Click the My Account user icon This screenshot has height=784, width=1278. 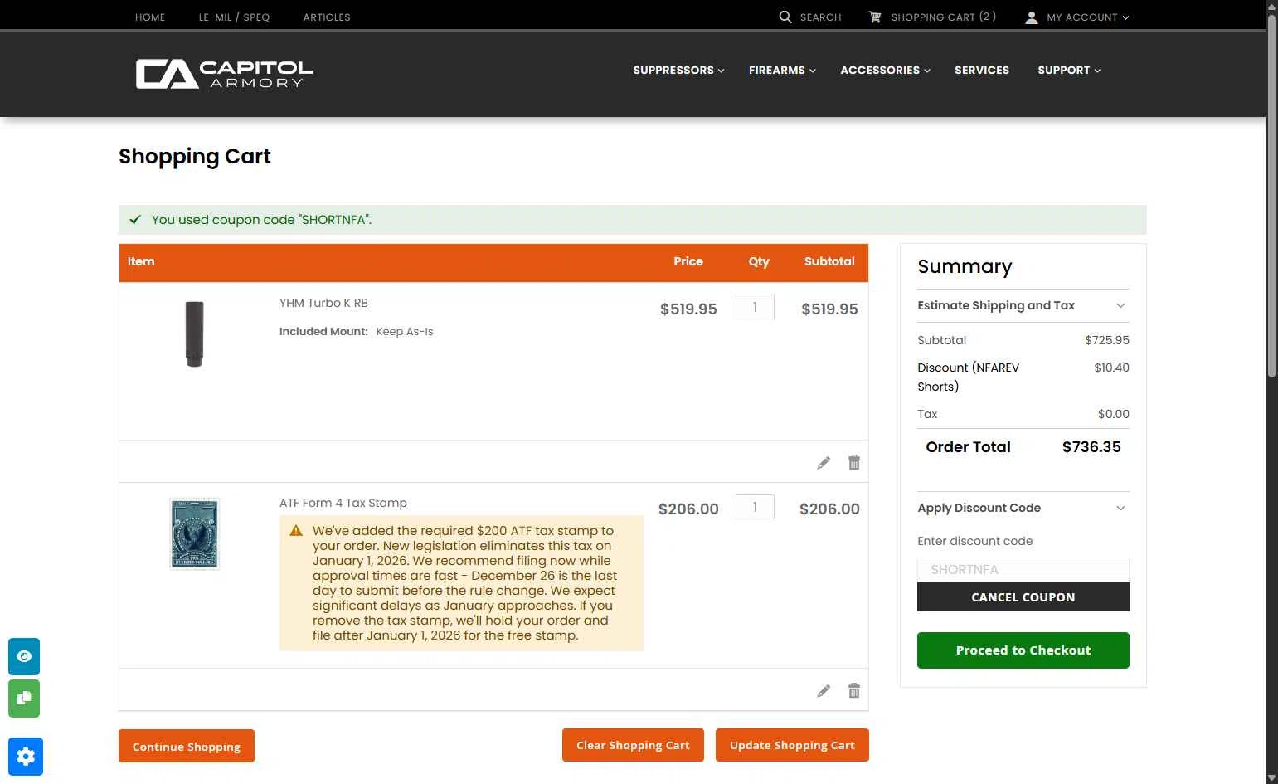(x=1032, y=17)
